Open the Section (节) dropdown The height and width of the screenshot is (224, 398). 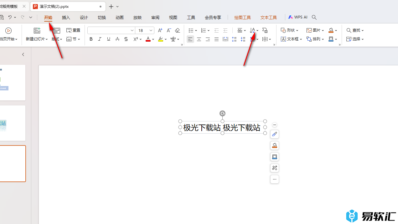73,39
